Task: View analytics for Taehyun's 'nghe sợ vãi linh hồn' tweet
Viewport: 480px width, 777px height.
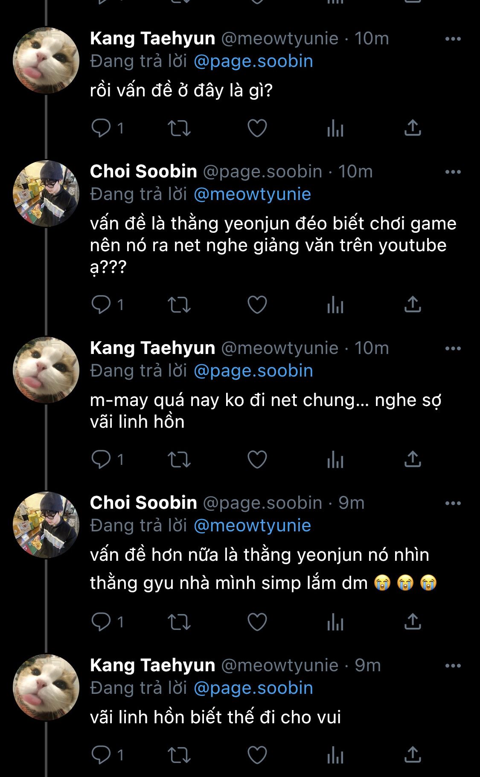Action: coord(335,459)
